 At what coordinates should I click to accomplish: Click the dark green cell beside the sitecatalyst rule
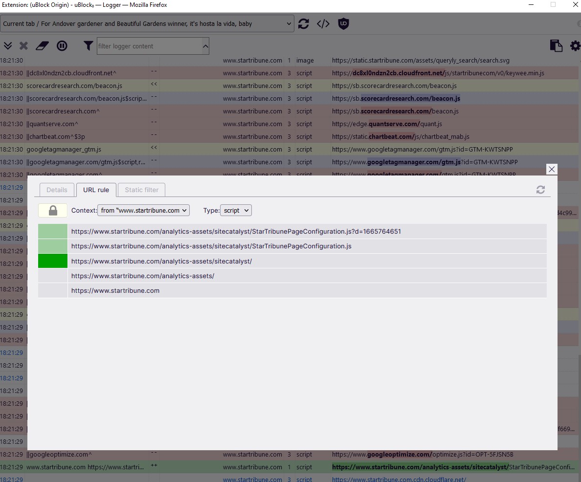pyautogui.click(x=52, y=261)
